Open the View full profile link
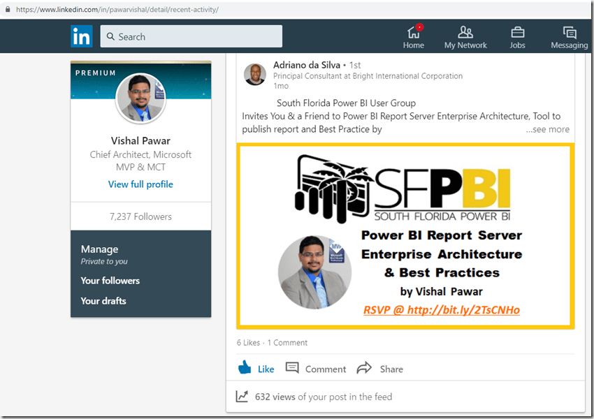This screenshot has height=419, width=594. click(x=140, y=184)
